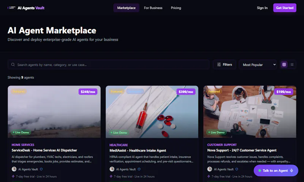
Task: Click Featured badge on ServiceDesk card
Action: pos(19,91)
